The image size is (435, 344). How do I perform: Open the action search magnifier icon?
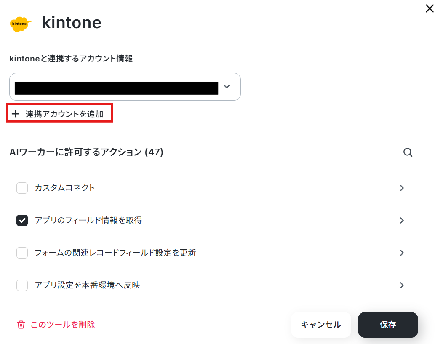click(408, 152)
